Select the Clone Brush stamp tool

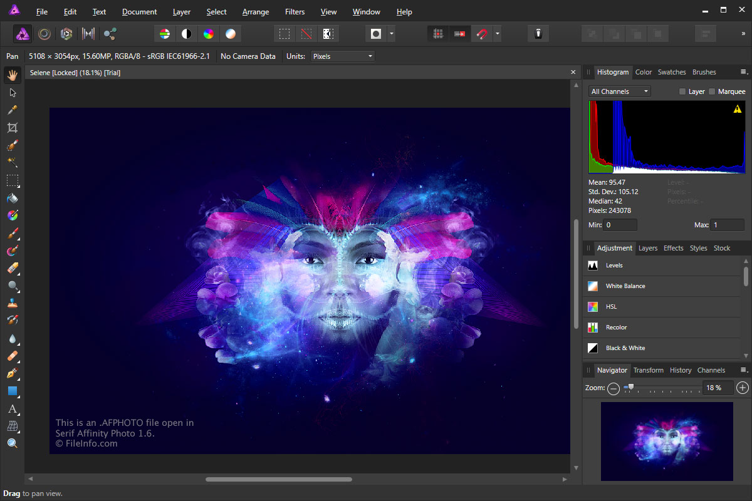coord(13,304)
